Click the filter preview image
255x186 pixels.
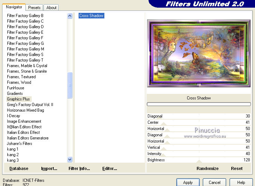point(199,53)
